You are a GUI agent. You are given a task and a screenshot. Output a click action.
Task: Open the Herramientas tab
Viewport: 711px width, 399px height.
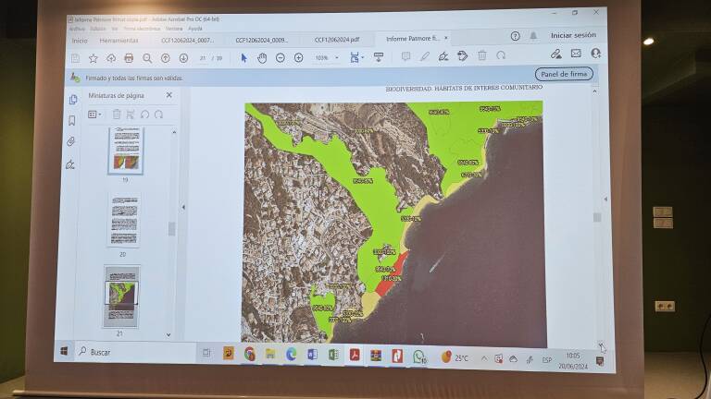click(x=118, y=41)
